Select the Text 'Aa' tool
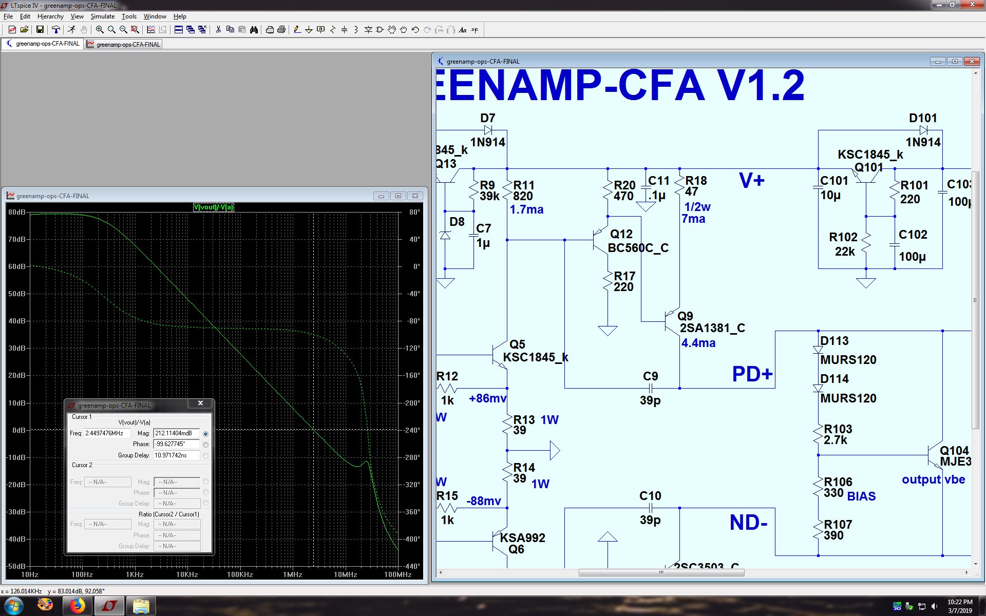 pyautogui.click(x=463, y=30)
